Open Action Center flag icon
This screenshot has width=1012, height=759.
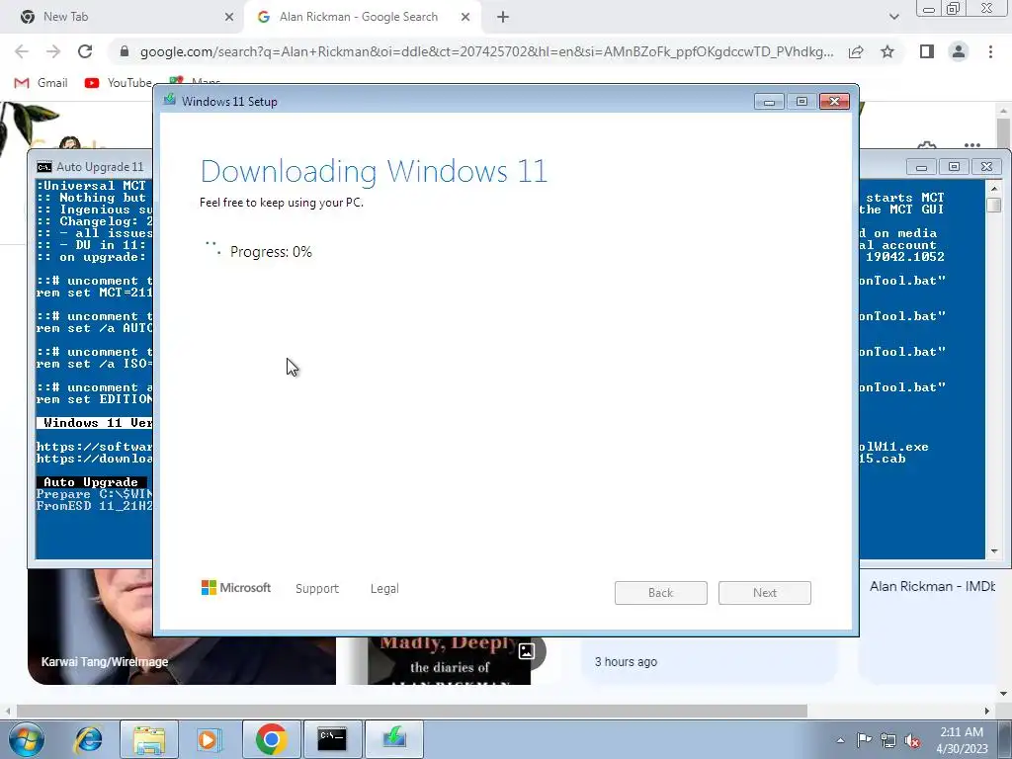pos(864,740)
